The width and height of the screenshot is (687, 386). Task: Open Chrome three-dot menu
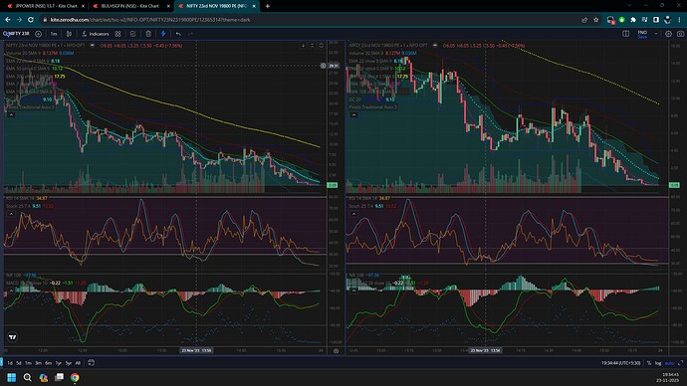(680, 20)
